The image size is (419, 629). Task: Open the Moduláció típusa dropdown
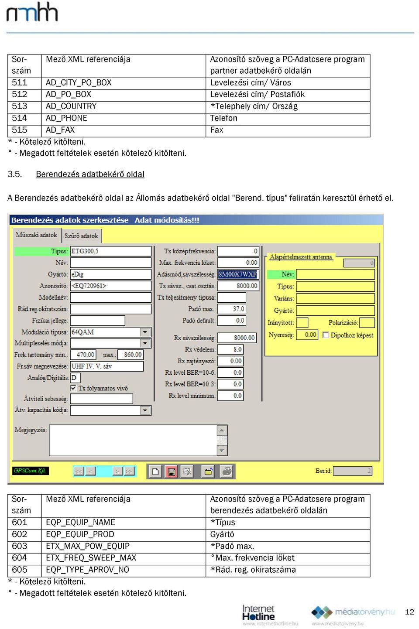tap(145, 332)
